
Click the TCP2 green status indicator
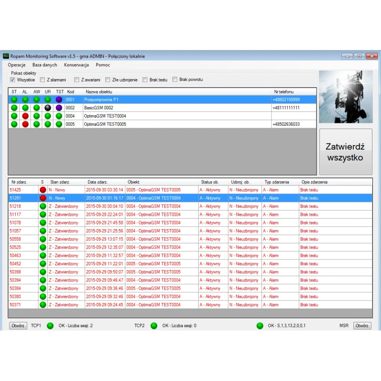pos(154,326)
